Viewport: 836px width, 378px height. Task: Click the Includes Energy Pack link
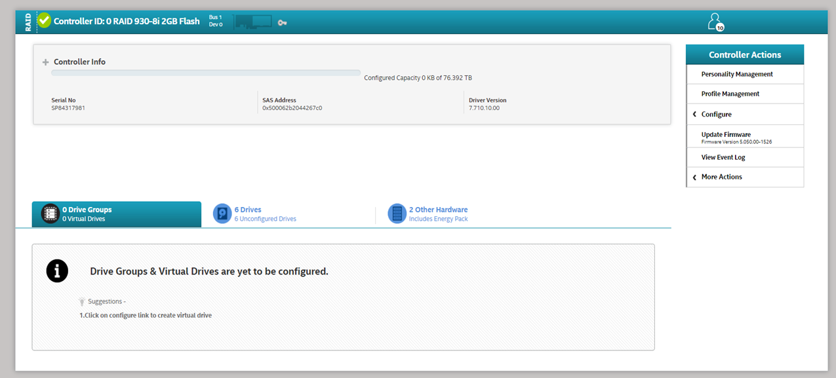438,219
